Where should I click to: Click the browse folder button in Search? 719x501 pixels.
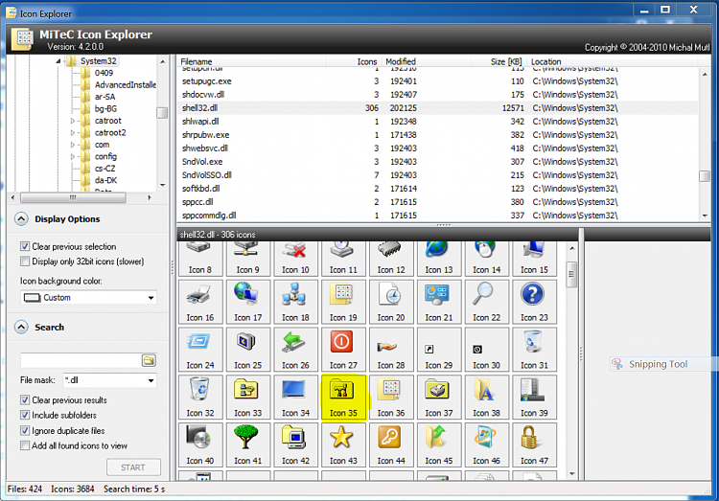[149, 361]
